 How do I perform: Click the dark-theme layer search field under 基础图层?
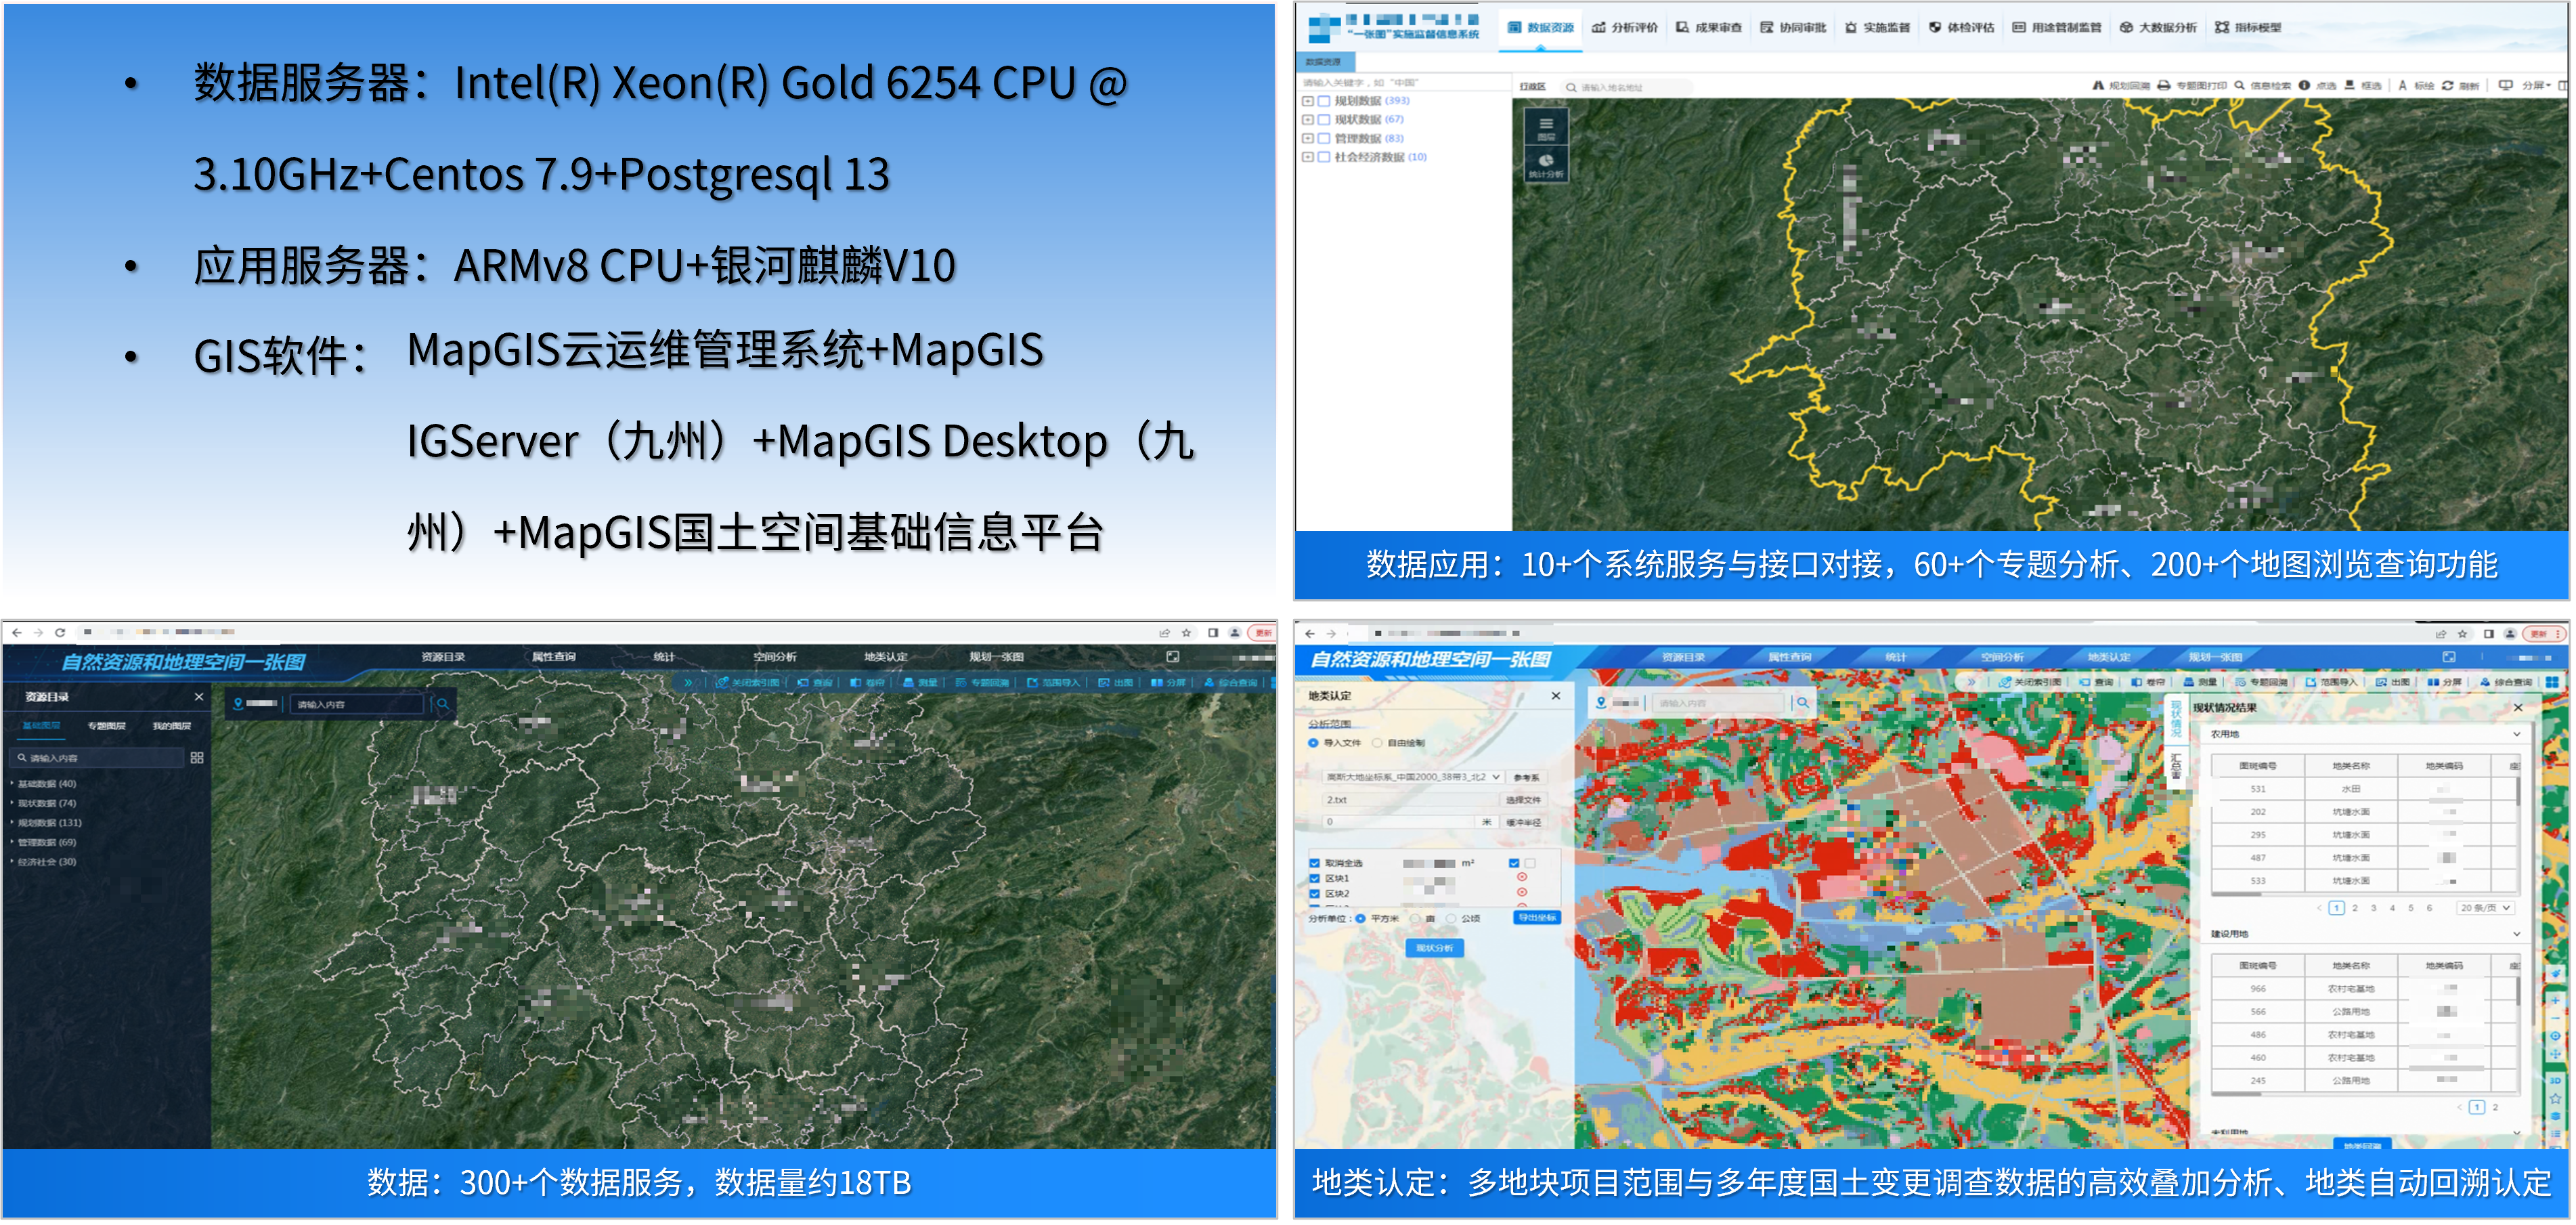point(96,758)
